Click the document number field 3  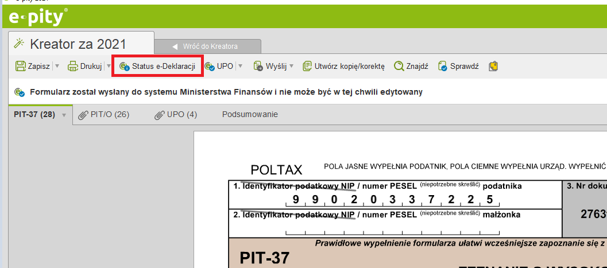click(x=584, y=209)
